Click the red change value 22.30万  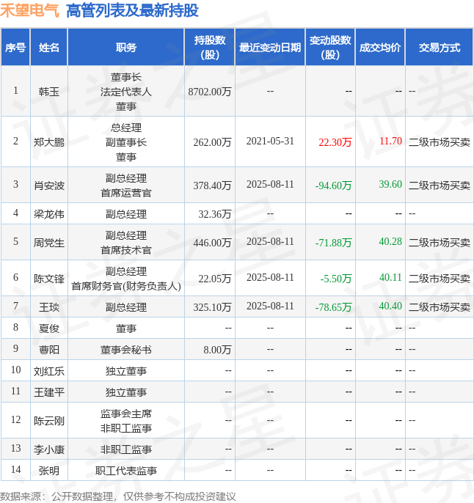pyautogui.click(x=335, y=142)
